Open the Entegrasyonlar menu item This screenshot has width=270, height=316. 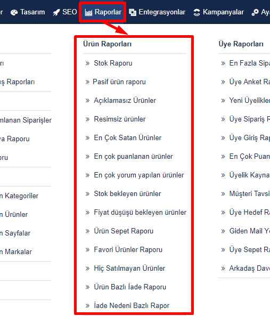tap(157, 12)
